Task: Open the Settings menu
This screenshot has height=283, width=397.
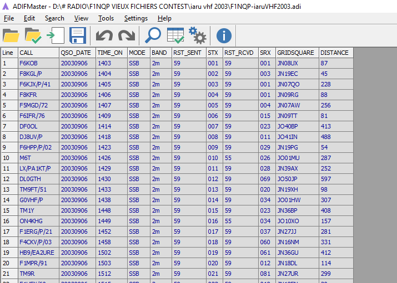Action: (x=135, y=18)
